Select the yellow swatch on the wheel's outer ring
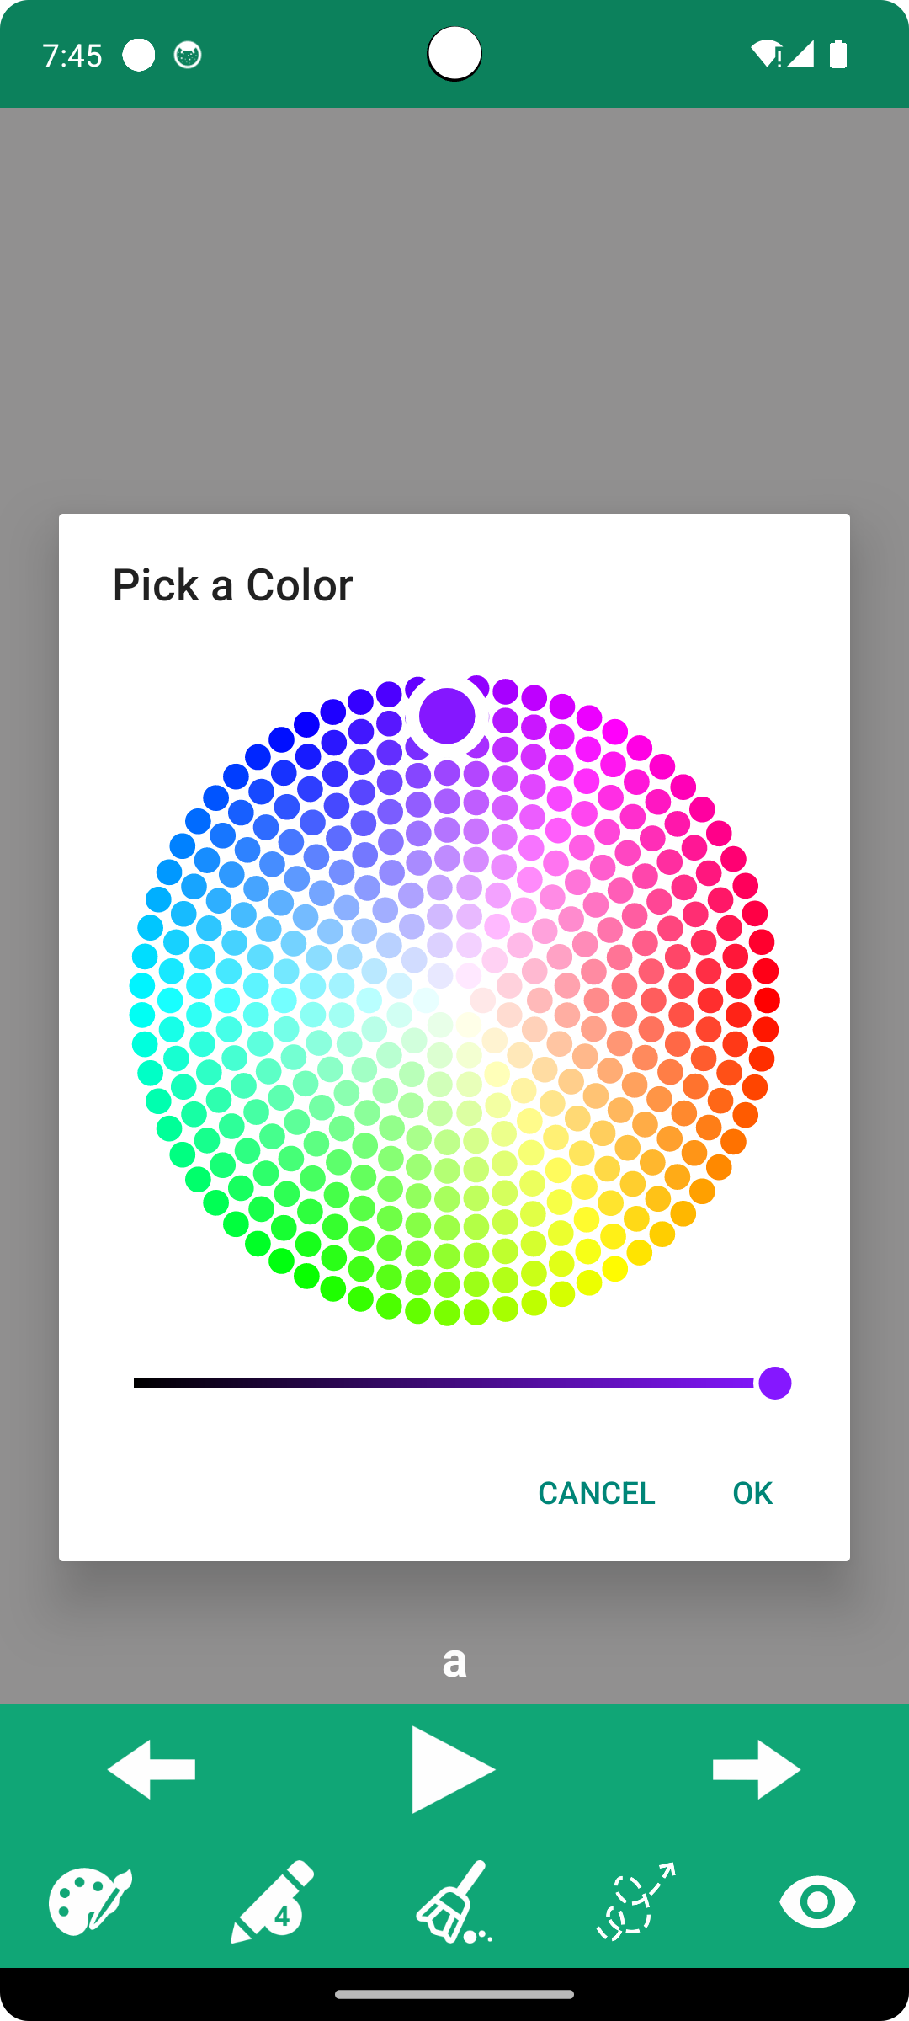The height and width of the screenshot is (2021, 909). pyautogui.click(x=615, y=1268)
